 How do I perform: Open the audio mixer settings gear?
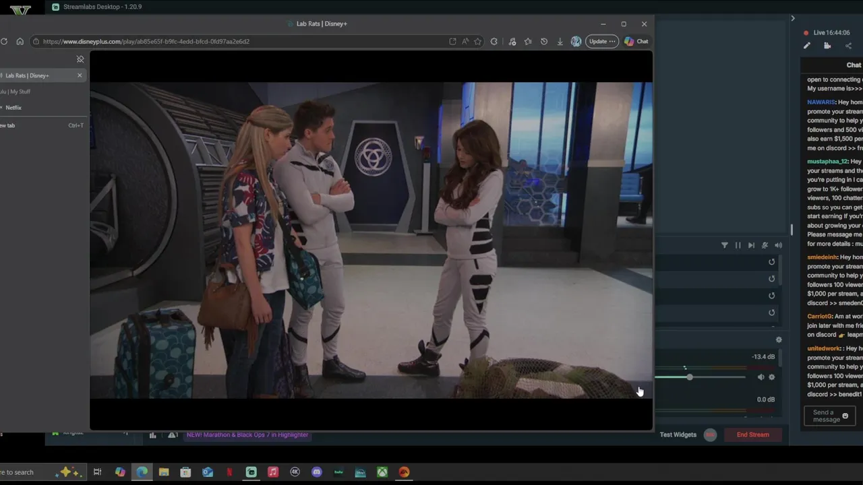(779, 340)
